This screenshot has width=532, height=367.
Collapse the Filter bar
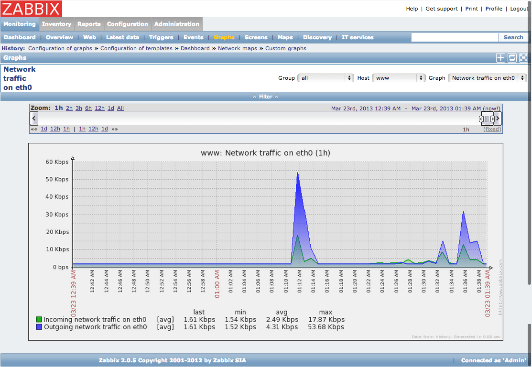point(265,96)
